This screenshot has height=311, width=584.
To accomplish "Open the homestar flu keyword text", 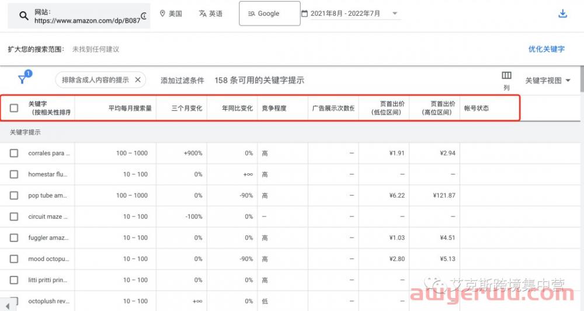I will tap(48, 174).
